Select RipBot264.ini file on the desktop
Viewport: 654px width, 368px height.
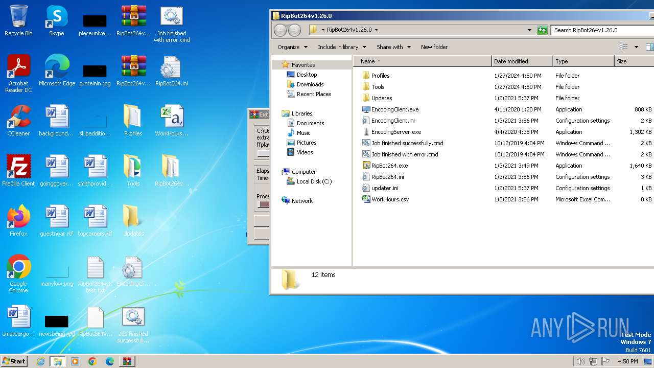tap(171, 71)
